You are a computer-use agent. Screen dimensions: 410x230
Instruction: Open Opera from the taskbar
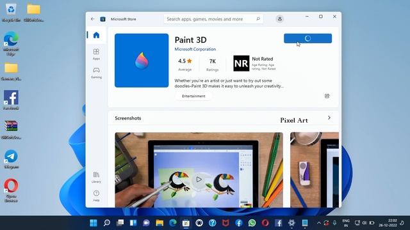click(265, 223)
